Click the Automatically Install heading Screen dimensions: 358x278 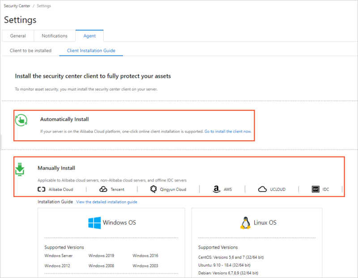pyautogui.click(x=64, y=119)
